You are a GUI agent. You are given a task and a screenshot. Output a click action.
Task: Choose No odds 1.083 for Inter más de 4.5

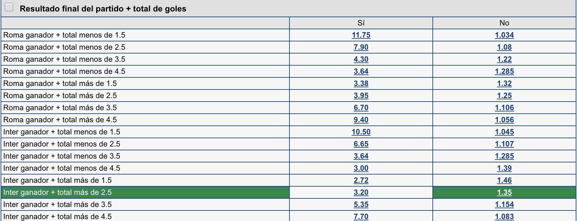[504, 217]
